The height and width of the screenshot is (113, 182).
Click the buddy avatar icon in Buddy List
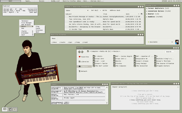pyautogui.click(x=177, y=42)
